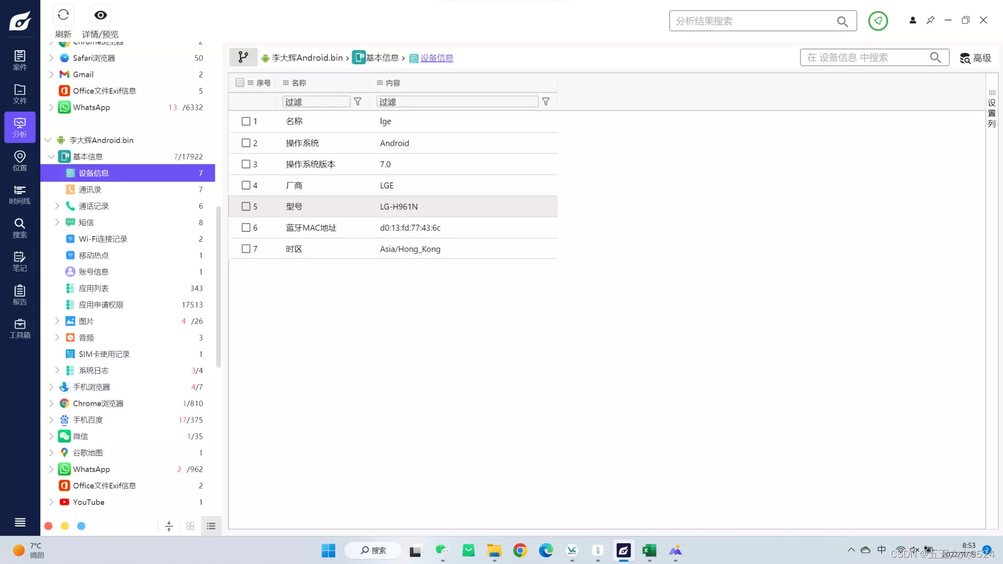Toggle the 详情/预览 eye icon
Viewport: 1003px width, 564px height.
[100, 15]
